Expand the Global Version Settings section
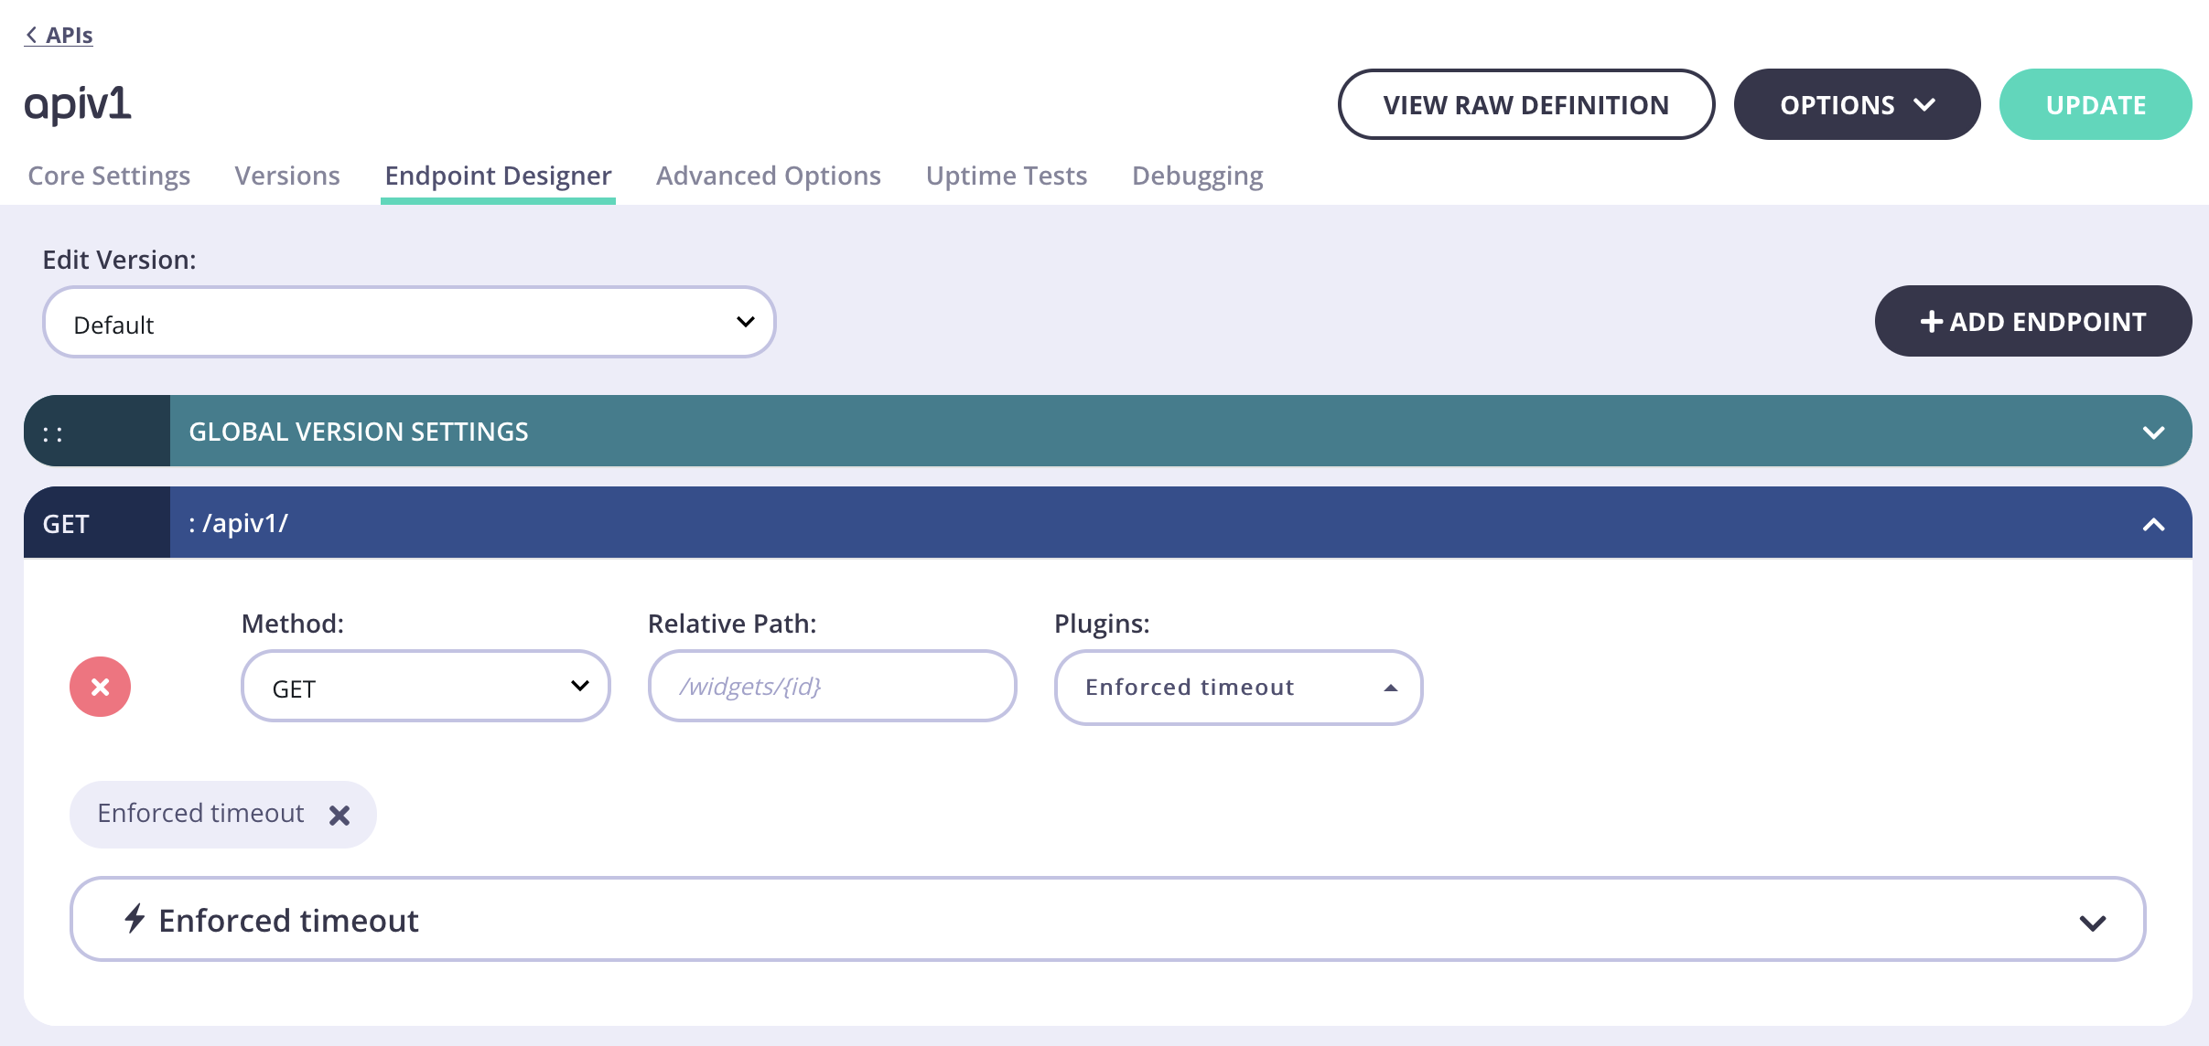This screenshot has width=2209, height=1046. coord(2153,432)
